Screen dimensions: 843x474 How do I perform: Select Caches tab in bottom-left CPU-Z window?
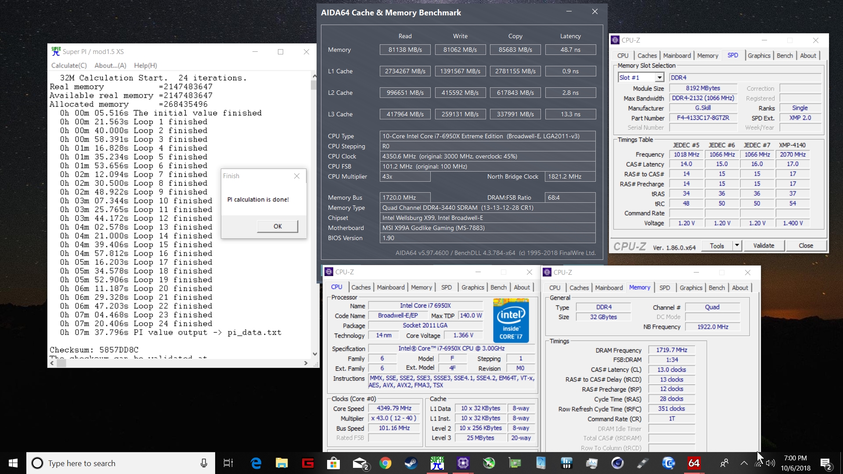(361, 287)
